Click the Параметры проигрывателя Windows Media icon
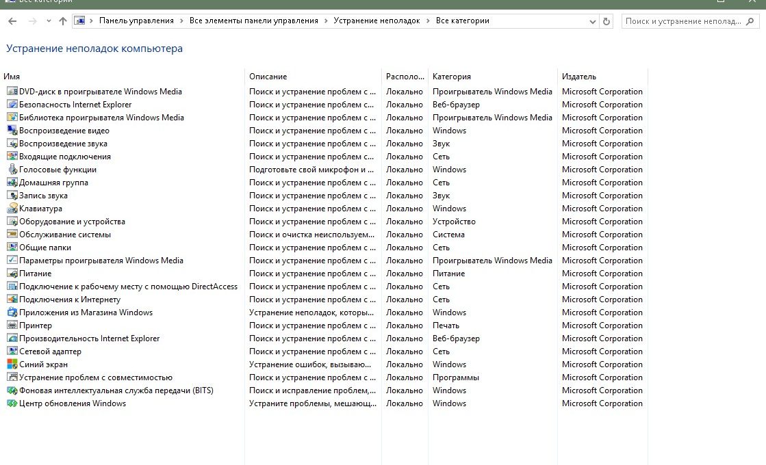Image resolution: width=766 pixels, height=465 pixels. [12, 261]
